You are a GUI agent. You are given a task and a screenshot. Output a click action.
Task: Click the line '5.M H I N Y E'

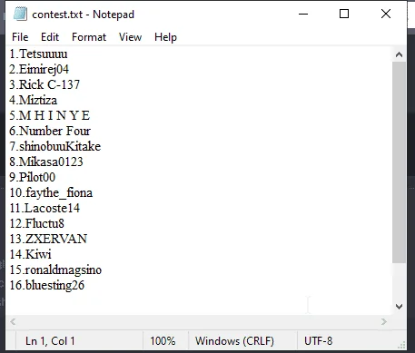click(50, 116)
